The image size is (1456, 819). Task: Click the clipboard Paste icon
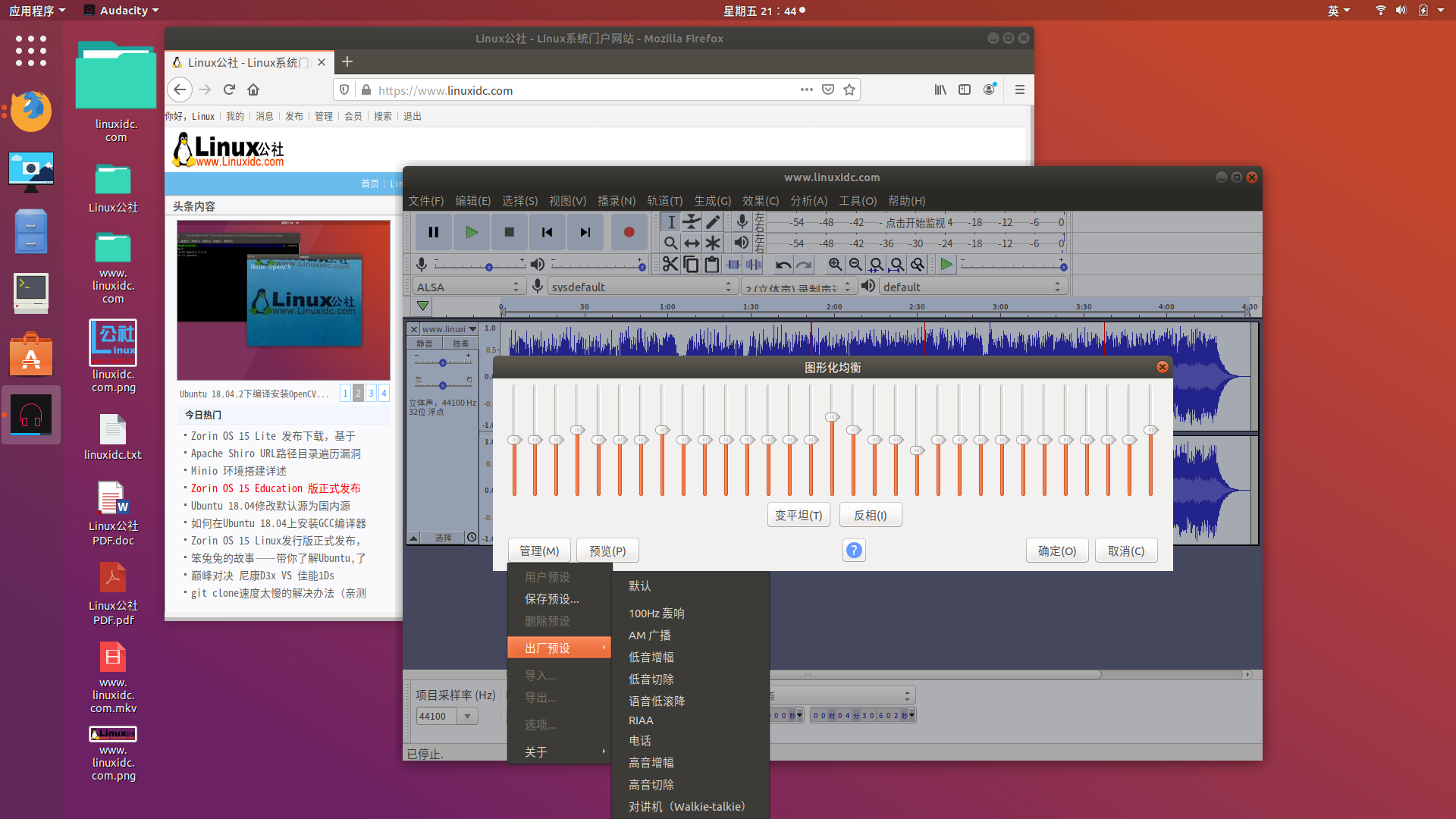(711, 264)
